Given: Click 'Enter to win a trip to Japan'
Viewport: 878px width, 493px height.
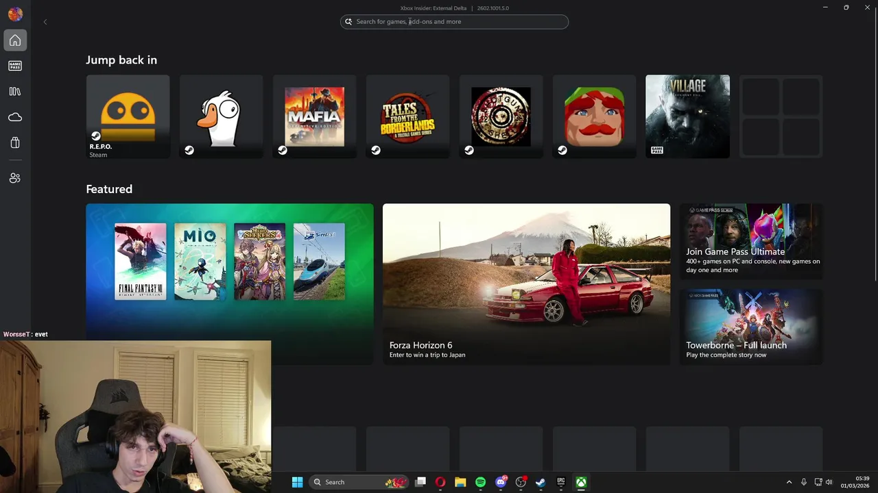Looking at the screenshot, I should tap(427, 355).
